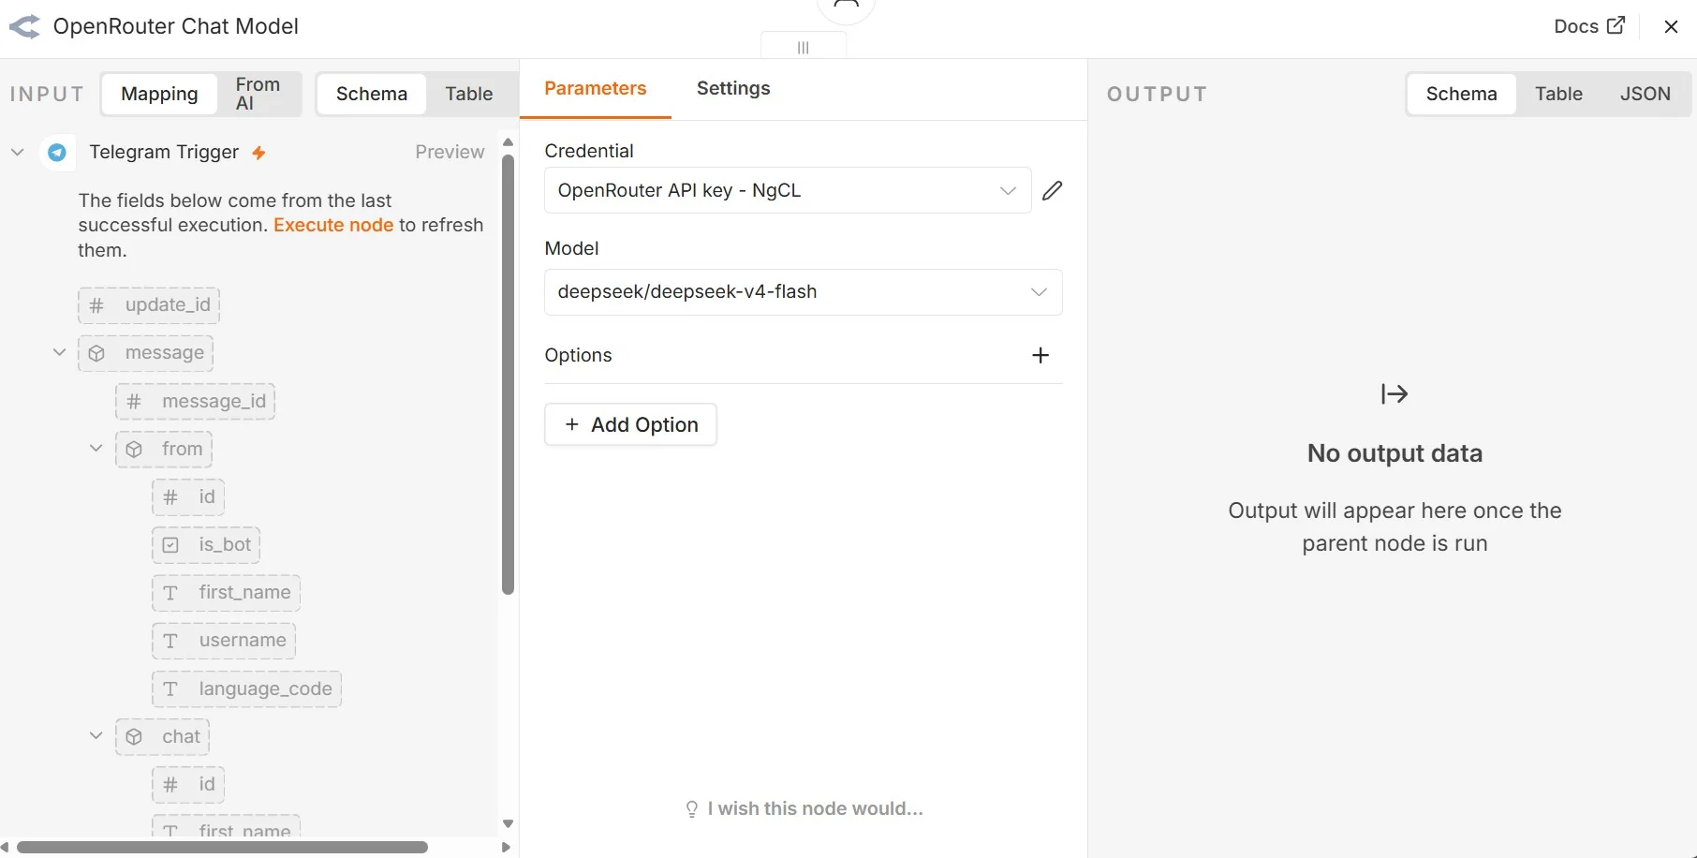Image resolution: width=1697 pixels, height=858 pixels.
Task: Select the username field pill
Action: [x=224, y=641]
